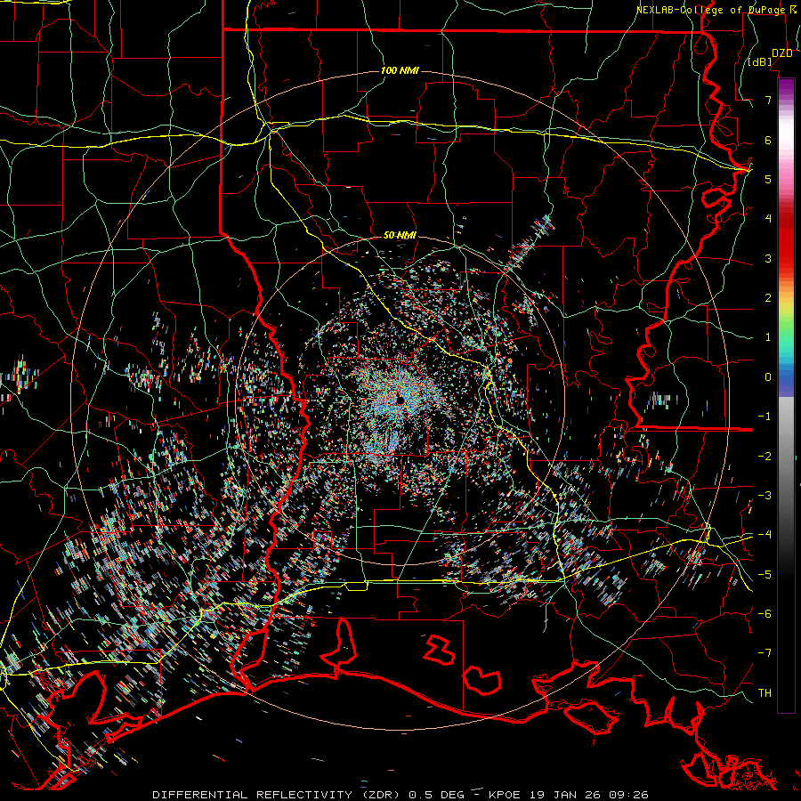Screen dimensions: 801x801
Task: Click the "TH" threshold label on the scale
Action: [765, 693]
